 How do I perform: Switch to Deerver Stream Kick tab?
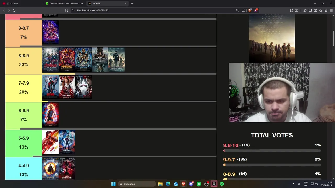pos(64,3)
